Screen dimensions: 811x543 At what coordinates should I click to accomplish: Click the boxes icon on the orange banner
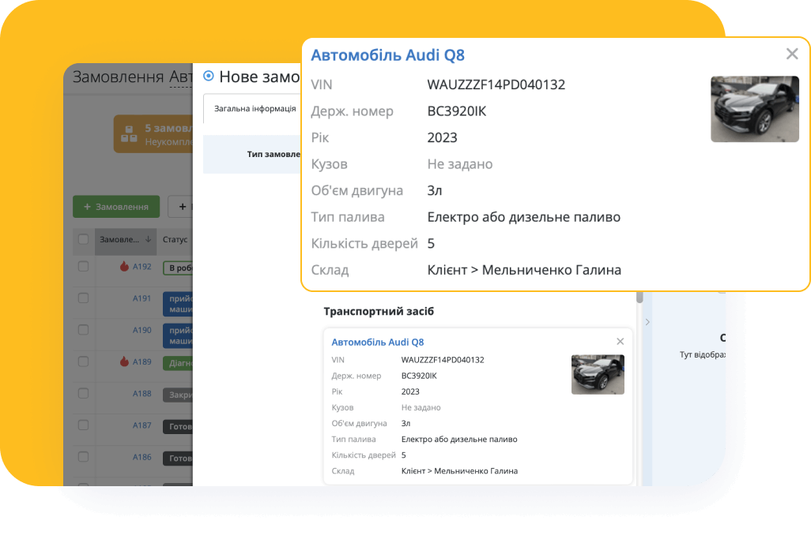click(x=129, y=134)
